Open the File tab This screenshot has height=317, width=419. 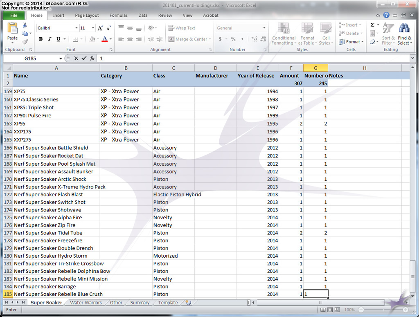click(x=14, y=15)
